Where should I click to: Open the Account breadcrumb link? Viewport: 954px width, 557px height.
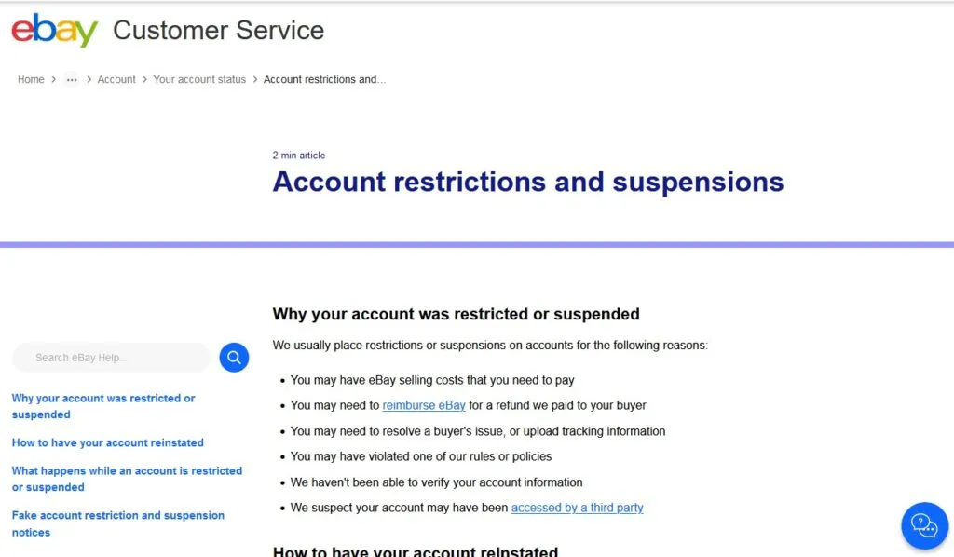click(x=116, y=79)
